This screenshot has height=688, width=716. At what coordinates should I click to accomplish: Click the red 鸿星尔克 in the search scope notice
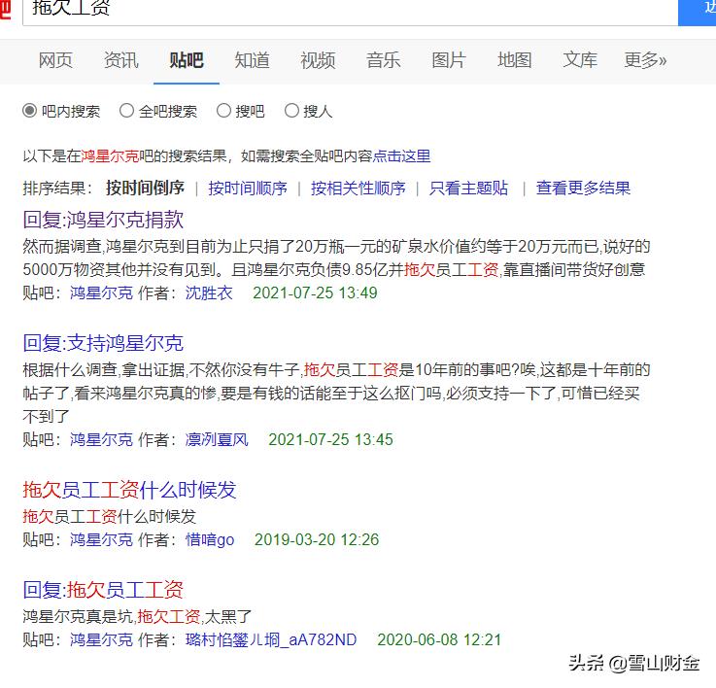[110, 156]
